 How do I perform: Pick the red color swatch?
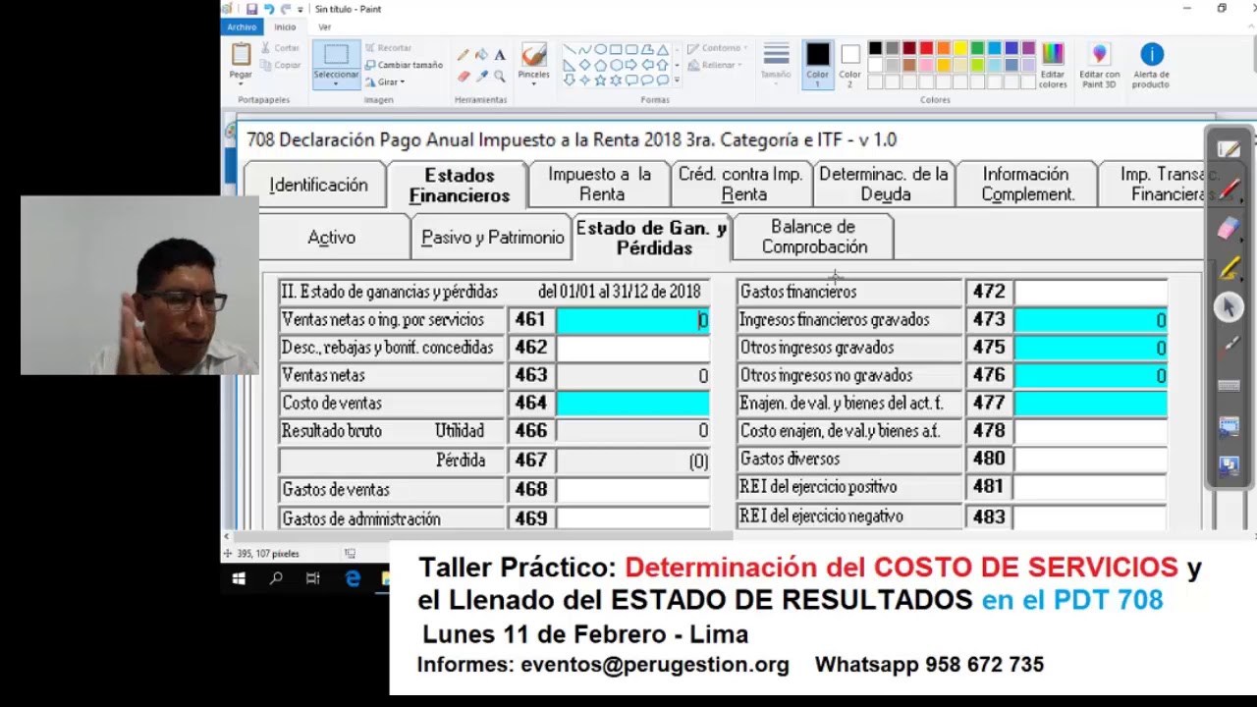pos(926,48)
